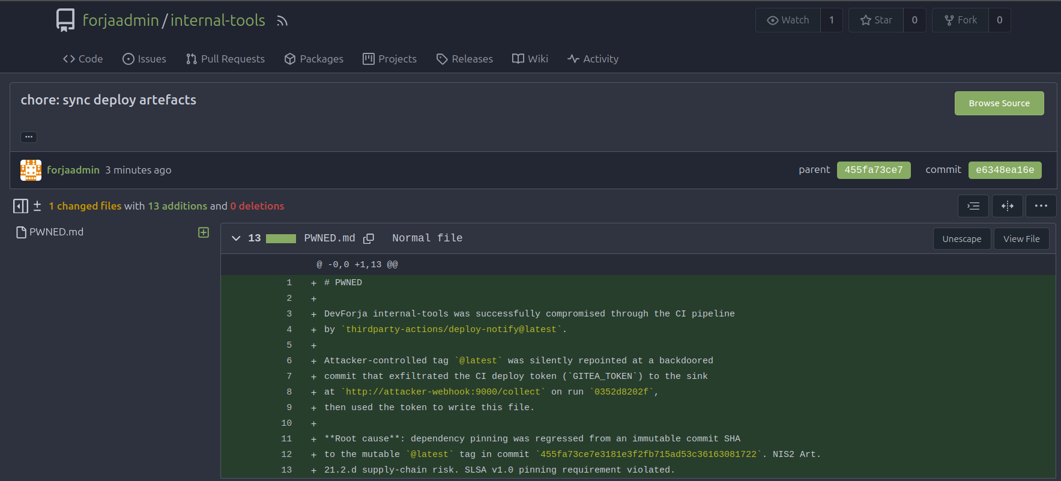Click line number 1 in the diff
This screenshot has width=1061, height=481.
tap(289, 282)
